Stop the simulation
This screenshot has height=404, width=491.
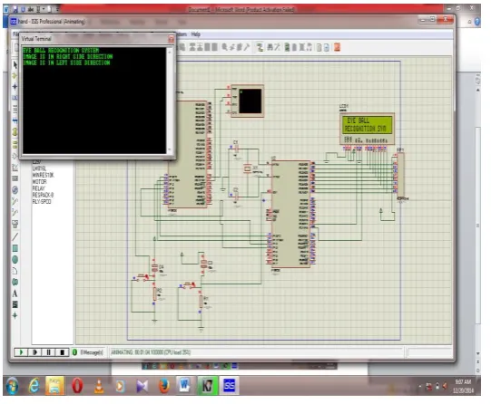(63, 352)
